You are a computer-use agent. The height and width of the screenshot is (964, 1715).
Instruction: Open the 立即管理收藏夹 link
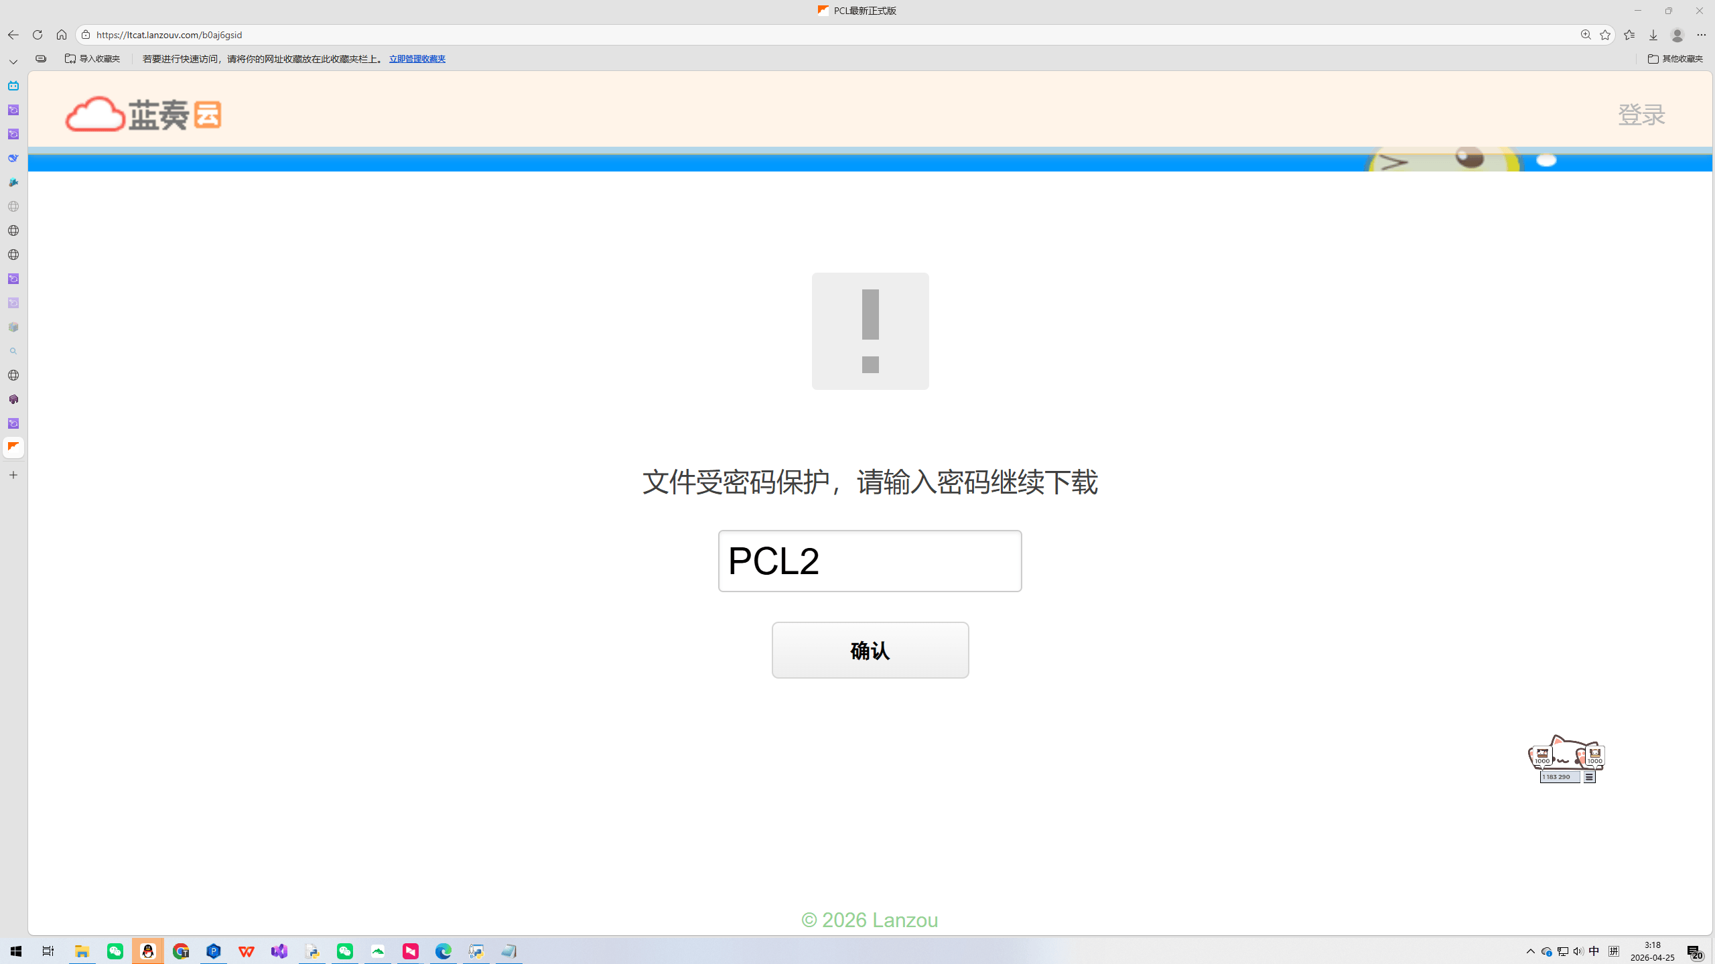tap(417, 59)
